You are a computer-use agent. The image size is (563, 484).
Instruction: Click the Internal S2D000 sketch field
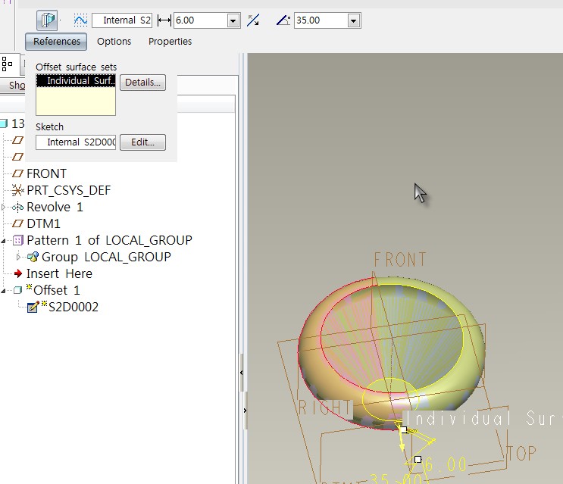[x=76, y=142]
